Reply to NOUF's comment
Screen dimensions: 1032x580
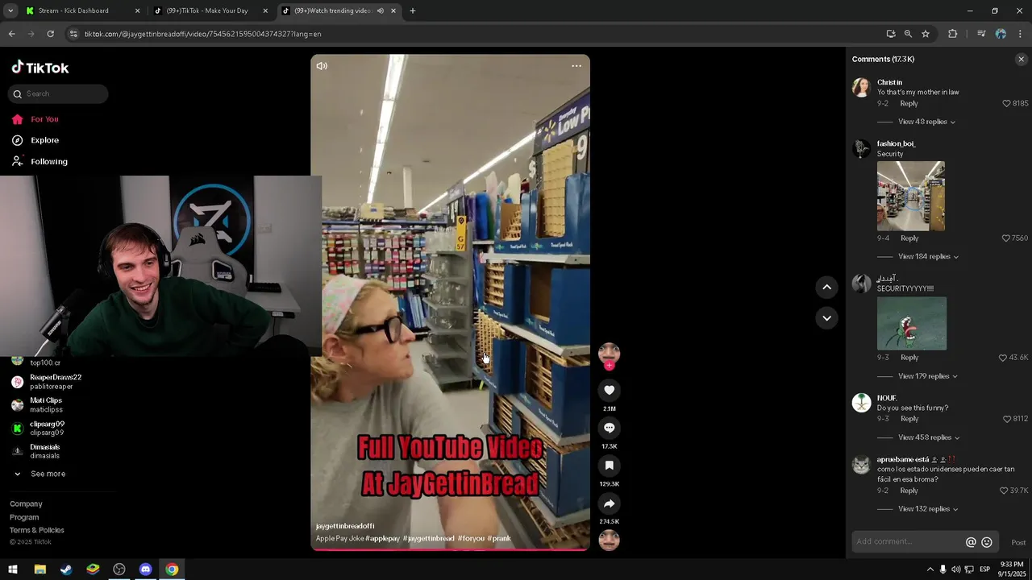[x=909, y=419]
